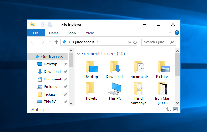Switch to Details view in status bar
Screen dimensions: 207x132
tap(168, 109)
